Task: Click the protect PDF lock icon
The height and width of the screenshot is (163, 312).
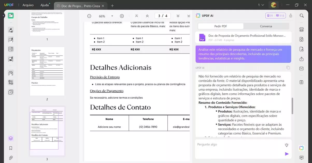Action: (301, 49)
